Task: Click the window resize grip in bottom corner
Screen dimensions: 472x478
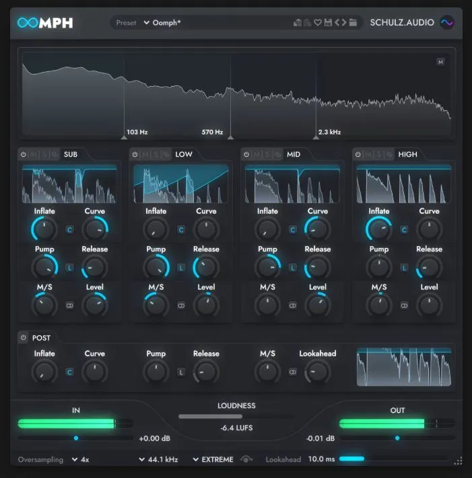Action: pyautogui.click(x=458, y=461)
